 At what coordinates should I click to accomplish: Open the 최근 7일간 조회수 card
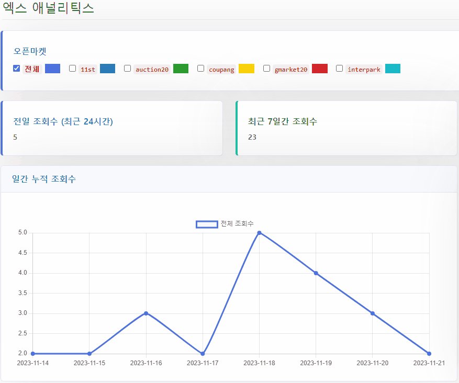click(346, 129)
